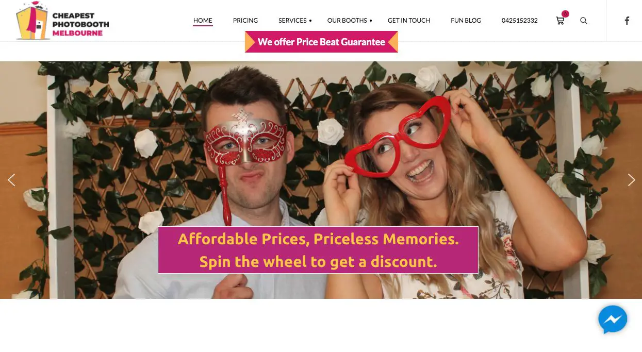Image resolution: width=642 pixels, height=352 pixels.
Task: Open the Pricing page
Action: pos(245,21)
